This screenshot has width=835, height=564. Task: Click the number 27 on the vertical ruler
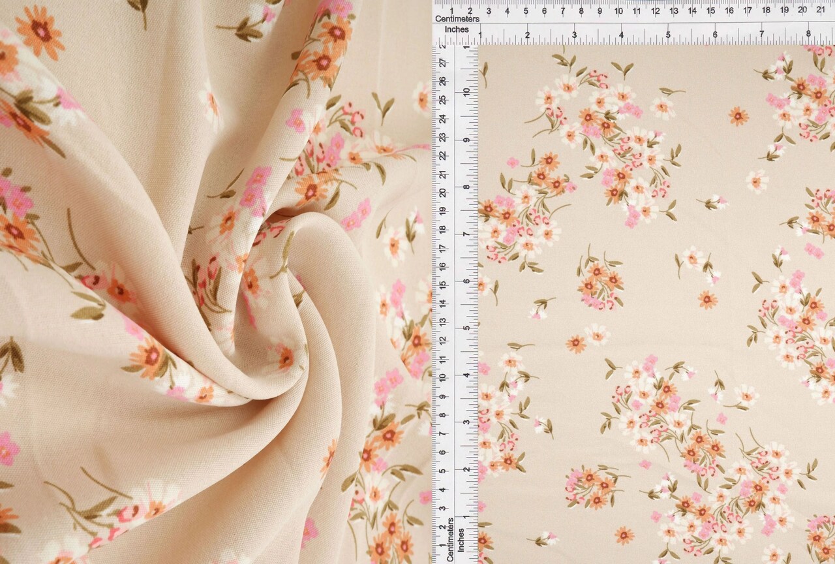tap(444, 65)
